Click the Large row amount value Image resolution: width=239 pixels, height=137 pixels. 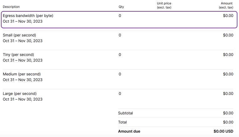228,94
